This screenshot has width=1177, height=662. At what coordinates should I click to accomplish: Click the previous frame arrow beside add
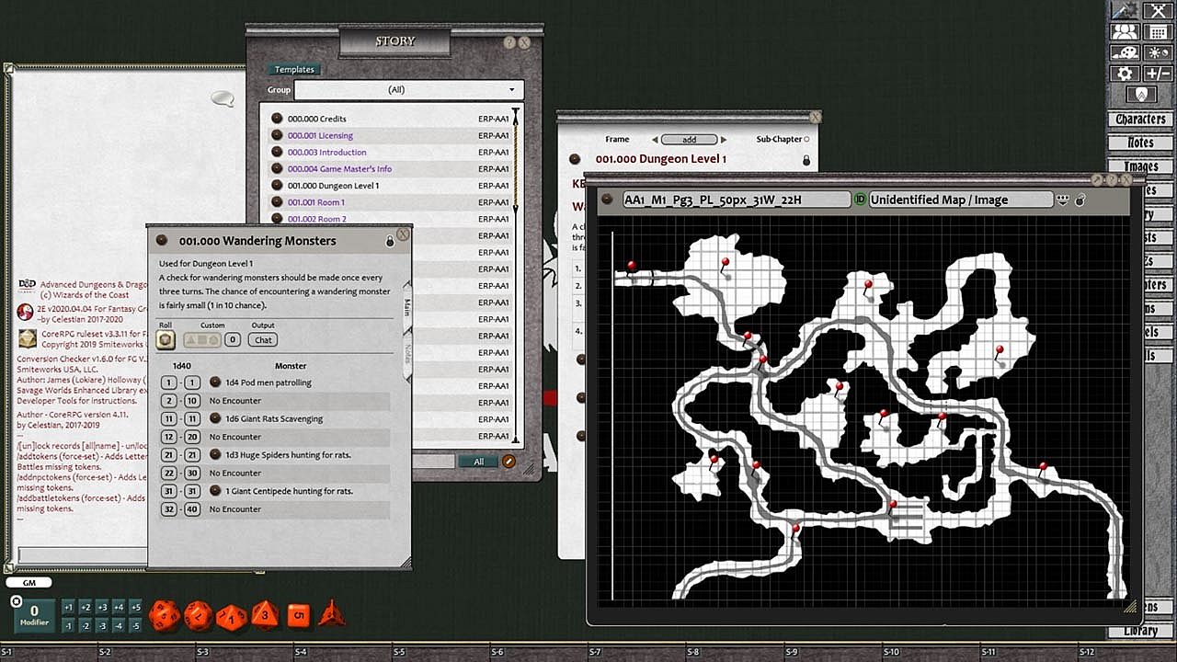coord(655,140)
